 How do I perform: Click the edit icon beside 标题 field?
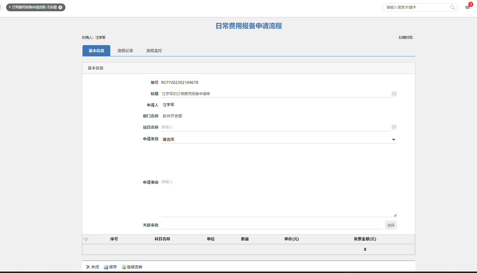[x=394, y=94]
